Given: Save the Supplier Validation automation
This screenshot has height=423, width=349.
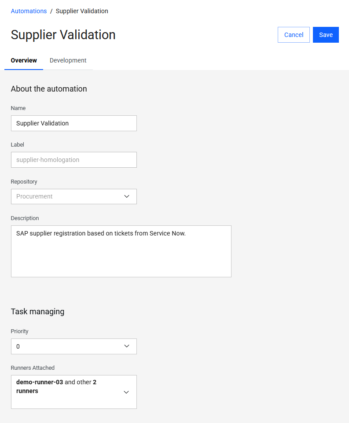Looking at the screenshot, I should (x=326, y=34).
